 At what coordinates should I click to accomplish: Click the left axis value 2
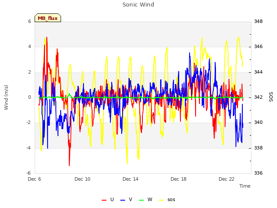pyautogui.click(x=29, y=72)
